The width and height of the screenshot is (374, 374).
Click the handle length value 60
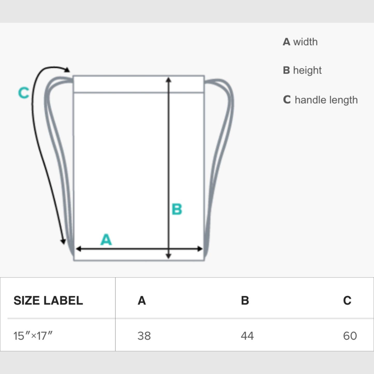pyautogui.click(x=350, y=336)
